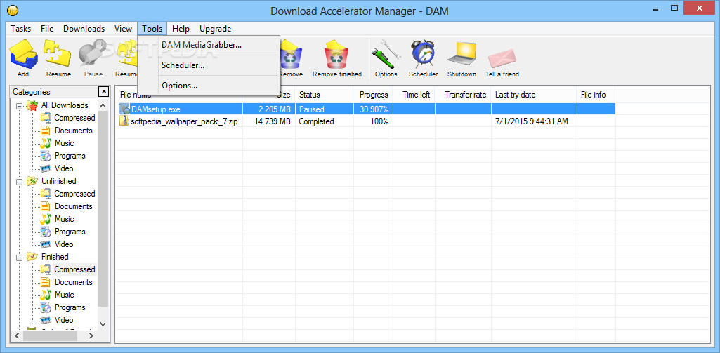
Task: Click the Tell a friend envelope icon
Action: (502, 58)
